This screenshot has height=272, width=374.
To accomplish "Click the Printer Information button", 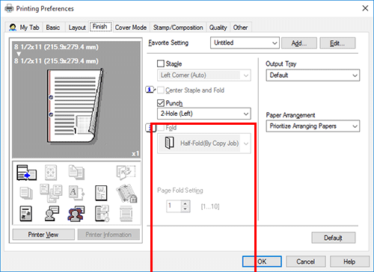I will coord(108,235).
